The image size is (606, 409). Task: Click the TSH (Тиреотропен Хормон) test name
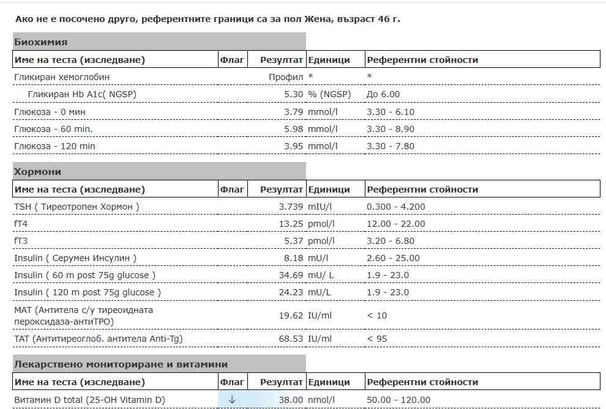(x=77, y=207)
